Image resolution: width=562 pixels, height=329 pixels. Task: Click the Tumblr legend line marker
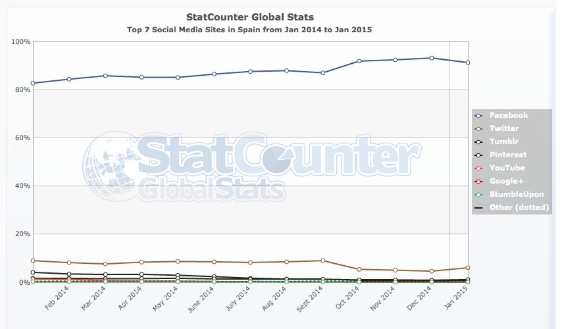479,142
